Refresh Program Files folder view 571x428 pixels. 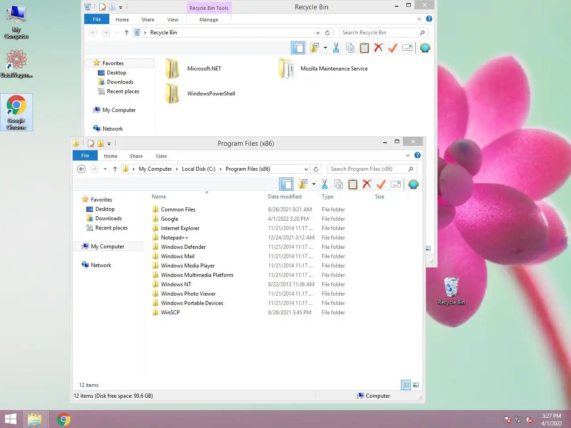point(316,169)
